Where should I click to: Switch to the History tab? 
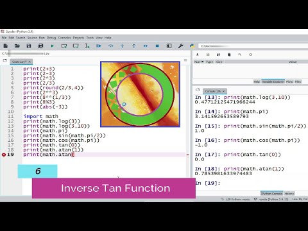click(289, 193)
